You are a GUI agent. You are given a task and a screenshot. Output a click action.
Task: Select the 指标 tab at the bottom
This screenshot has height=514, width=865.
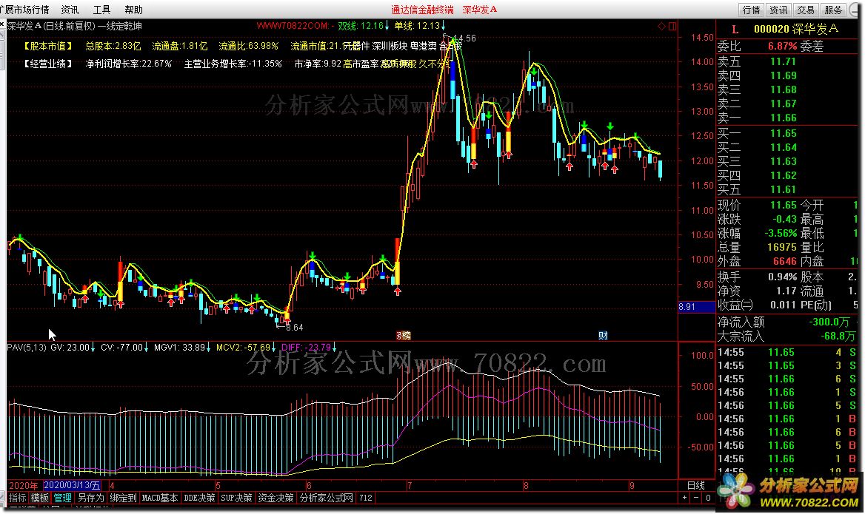click(x=18, y=498)
